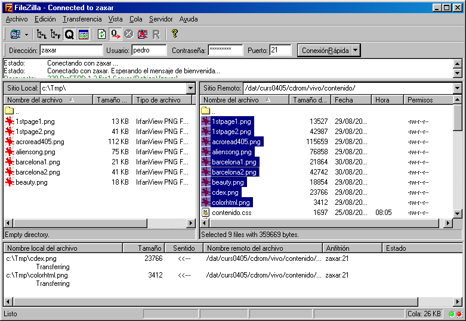Click the beauty.png icon in local list
Image resolution: width=466 pixels, height=321 pixels.
[x=9, y=182]
